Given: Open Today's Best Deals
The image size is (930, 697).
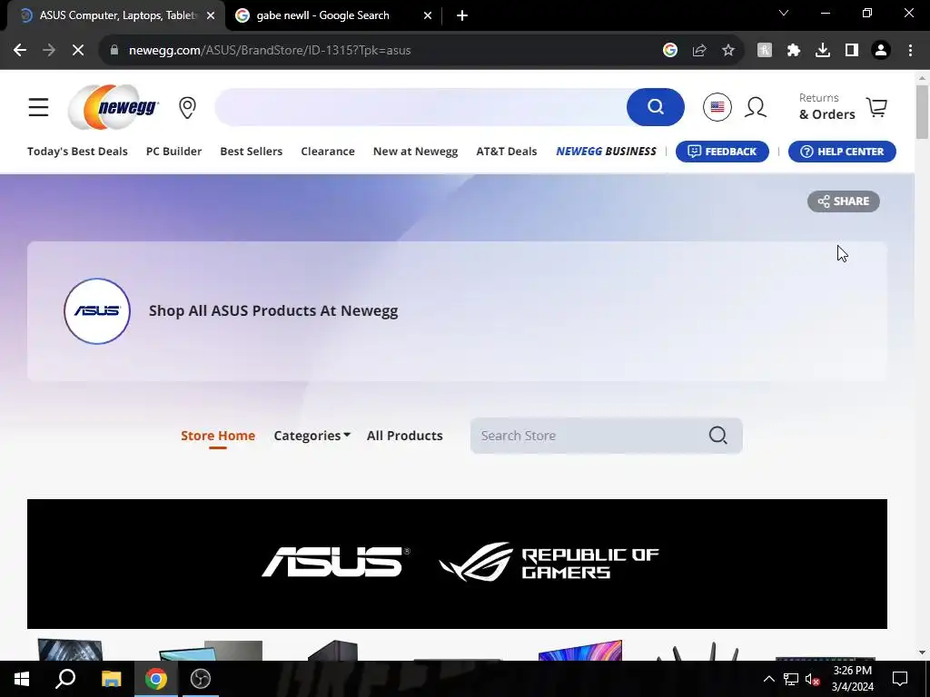Looking at the screenshot, I should 78,152.
